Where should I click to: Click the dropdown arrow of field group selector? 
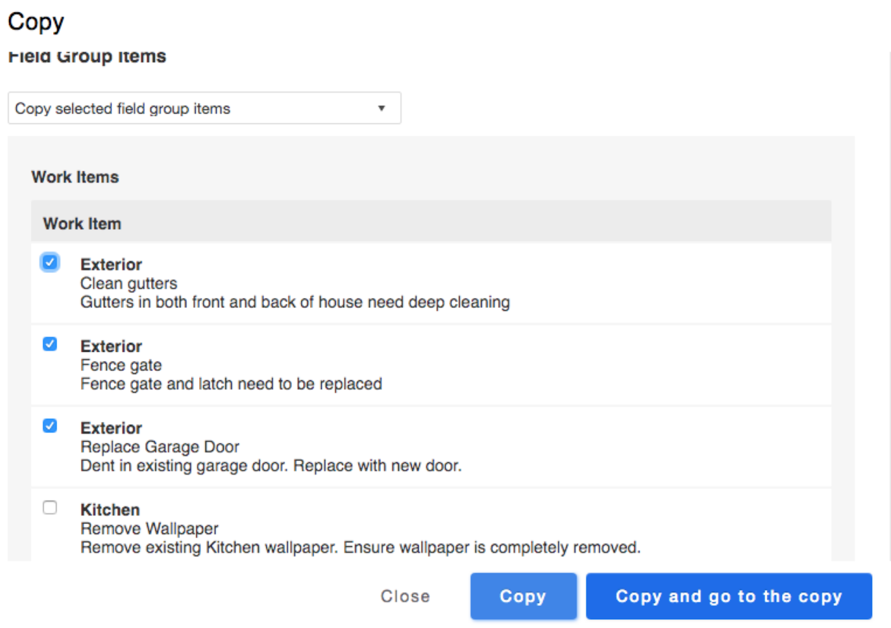click(x=381, y=108)
